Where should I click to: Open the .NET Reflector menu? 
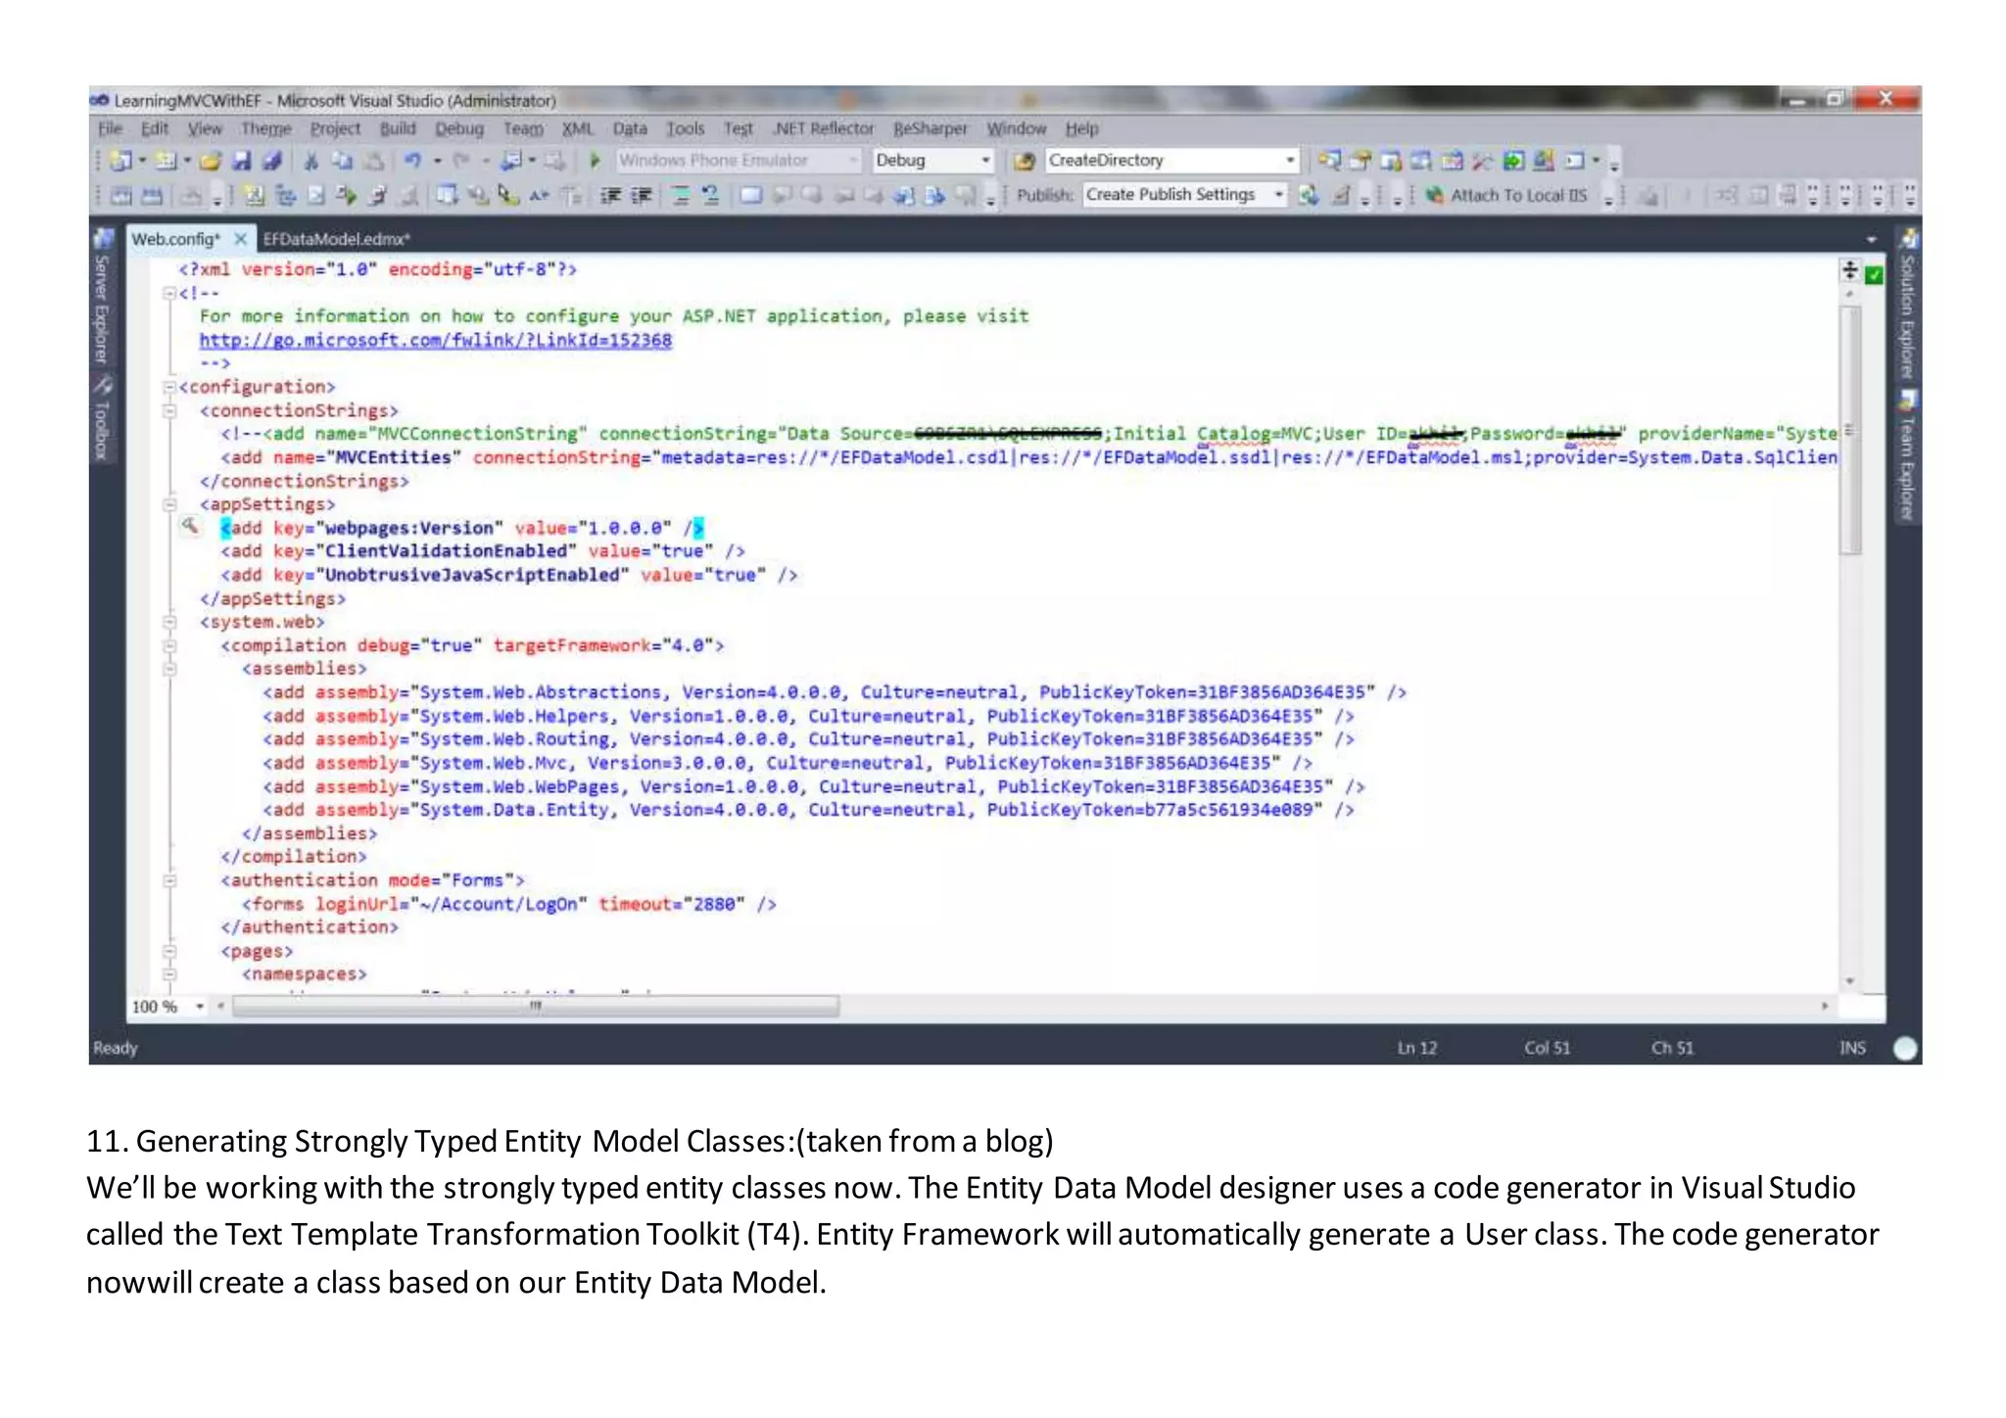[823, 129]
